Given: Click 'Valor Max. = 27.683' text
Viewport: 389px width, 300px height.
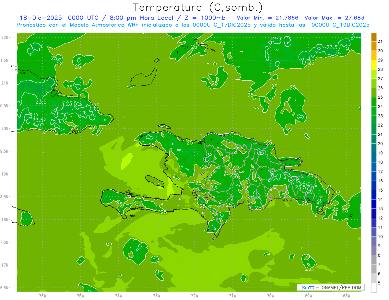Looking at the screenshot, I should click(335, 18).
